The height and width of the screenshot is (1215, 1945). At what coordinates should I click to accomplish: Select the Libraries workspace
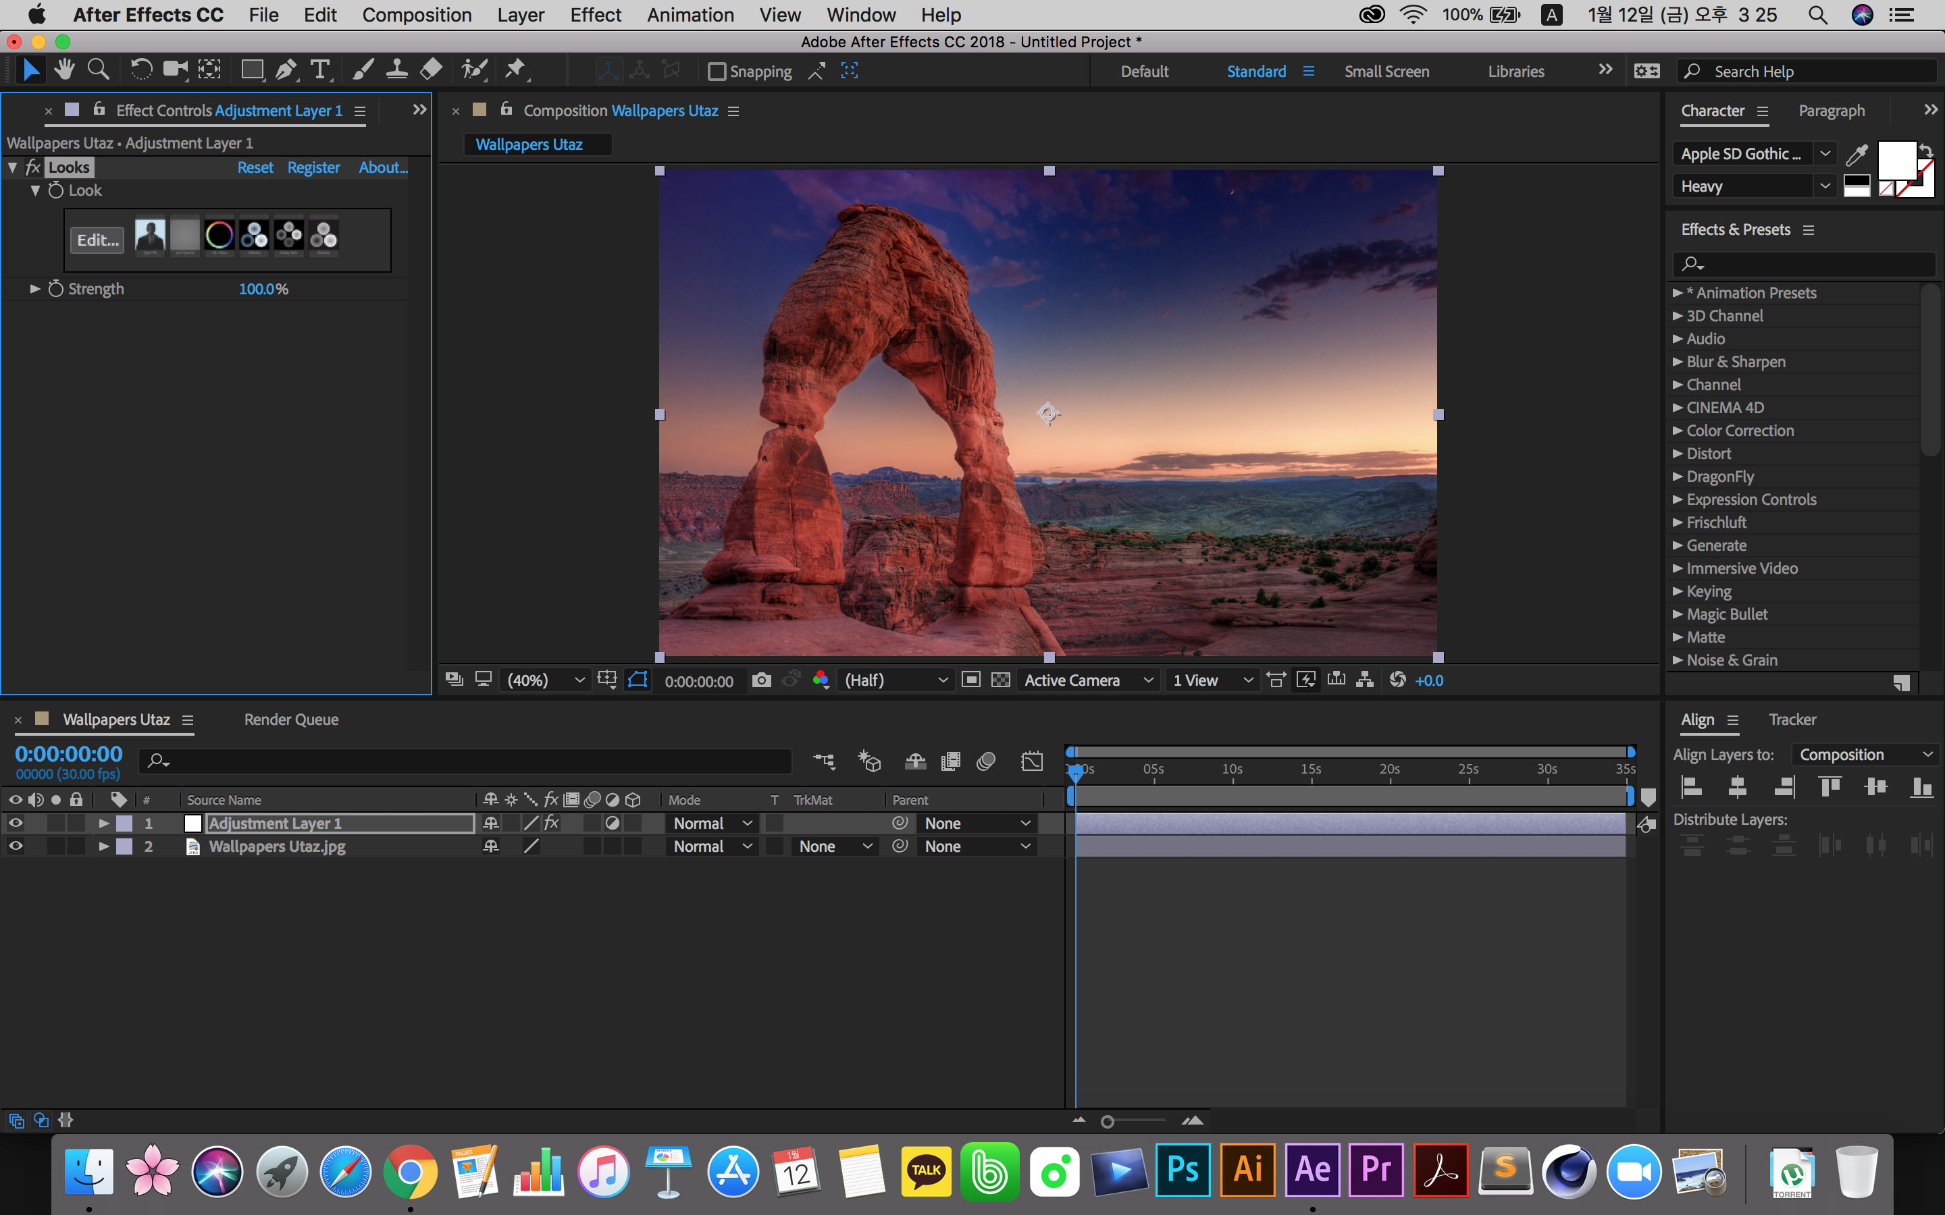[1515, 72]
